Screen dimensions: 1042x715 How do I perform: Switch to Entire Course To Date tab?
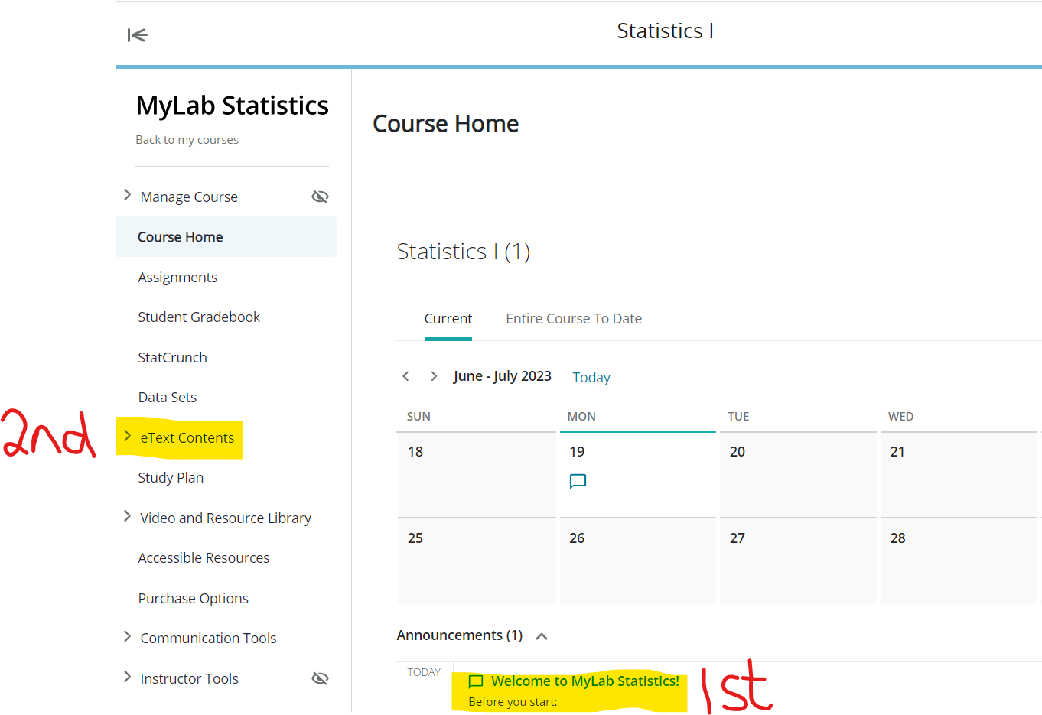574,319
